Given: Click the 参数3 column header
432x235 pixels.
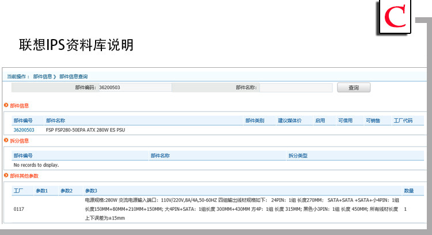Looking at the screenshot, I should click(91, 191).
